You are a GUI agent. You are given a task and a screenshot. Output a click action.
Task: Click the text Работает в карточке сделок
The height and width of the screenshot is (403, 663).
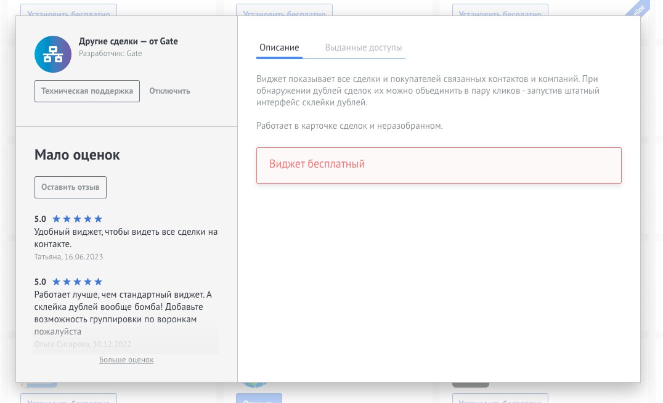(349, 126)
